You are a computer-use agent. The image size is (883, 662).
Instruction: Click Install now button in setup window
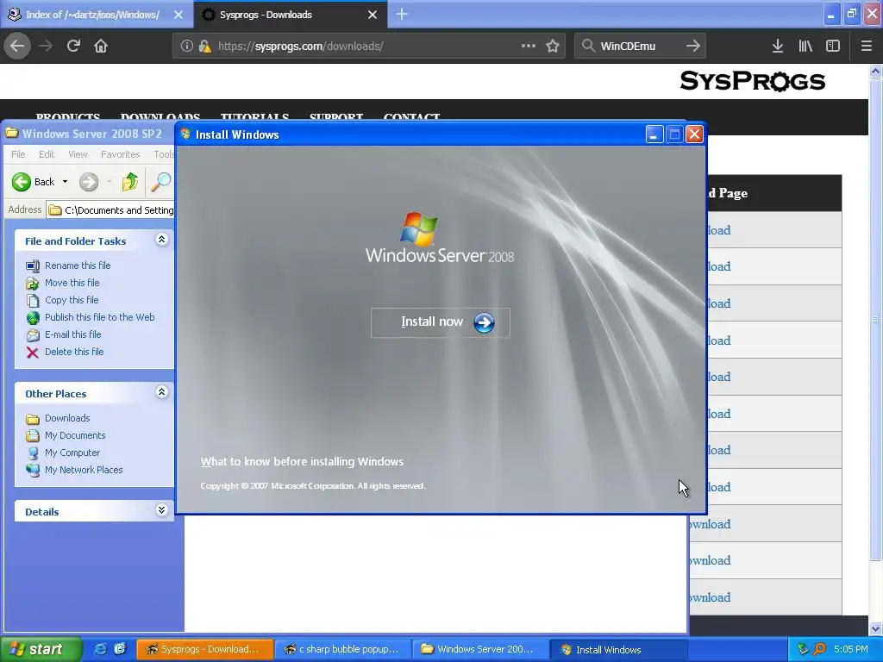click(x=441, y=322)
